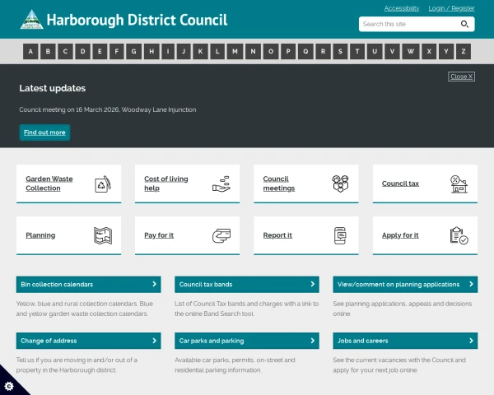Select letter U in the A-Z bar
494x395 pixels.
pyautogui.click(x=375, y=51)
